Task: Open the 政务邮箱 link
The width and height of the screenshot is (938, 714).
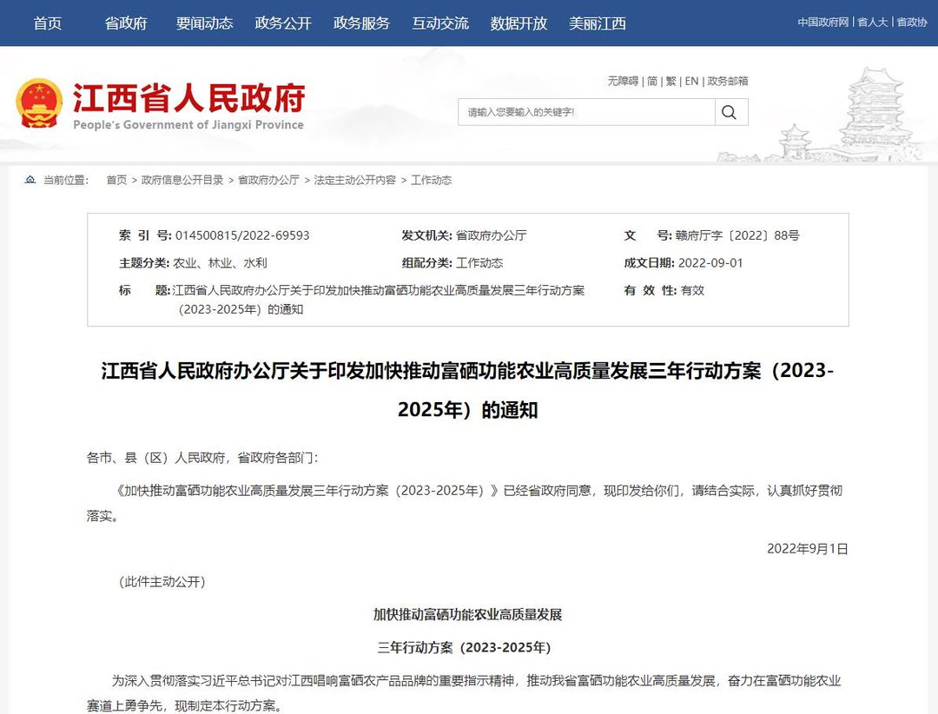Action: (x=729, y=81)
